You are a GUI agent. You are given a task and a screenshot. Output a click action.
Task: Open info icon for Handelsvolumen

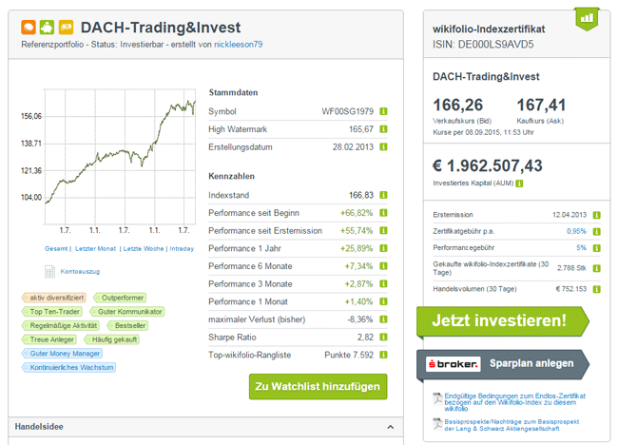click(x=597, y=289)
